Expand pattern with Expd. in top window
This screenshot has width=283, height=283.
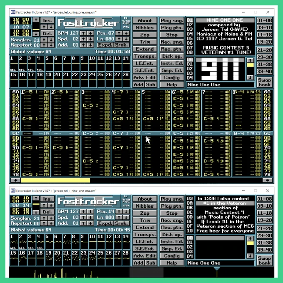click(x=105, y=45)
